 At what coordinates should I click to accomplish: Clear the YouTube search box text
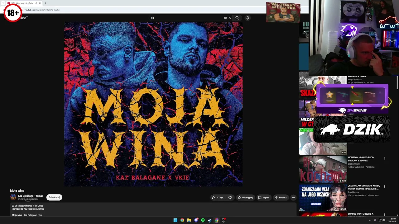230,18
